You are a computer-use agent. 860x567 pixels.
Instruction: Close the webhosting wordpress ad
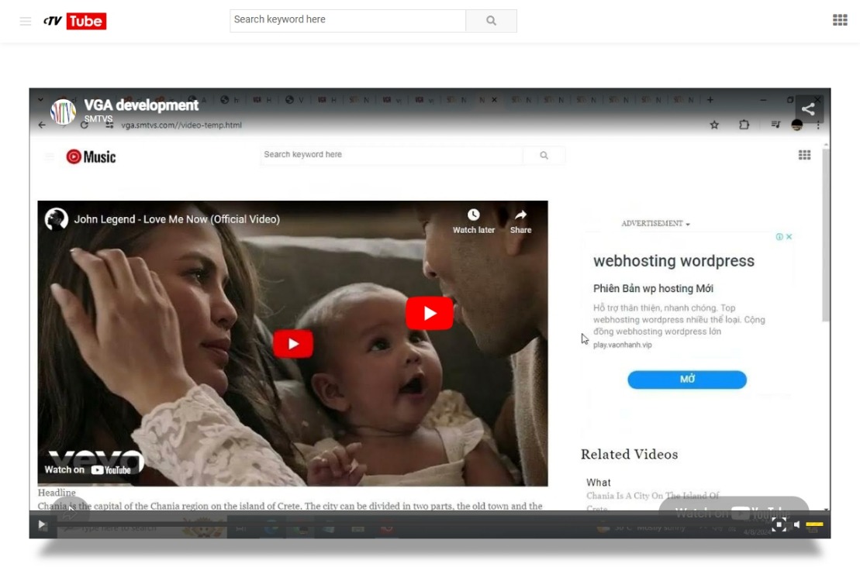point(789,237)
